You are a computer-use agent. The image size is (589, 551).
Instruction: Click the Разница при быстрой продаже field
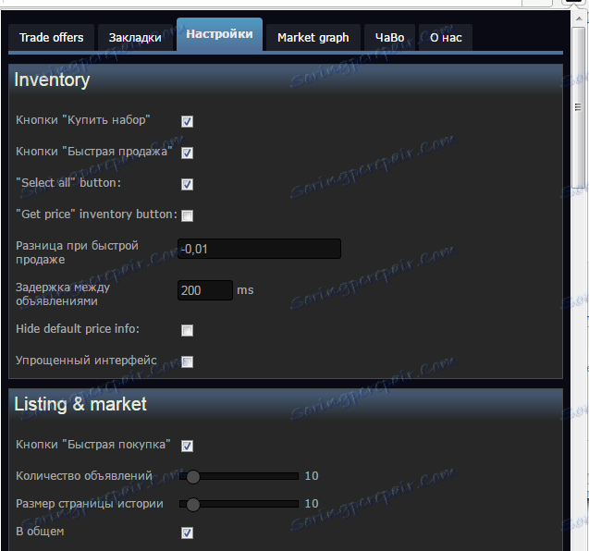259,249
